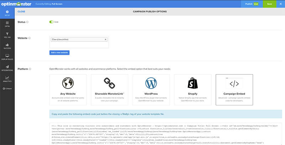Open the Success thumbs-up section
Viewport: 285px width, 145px height.
point(7,46)
